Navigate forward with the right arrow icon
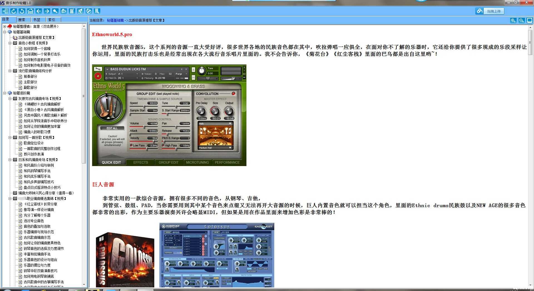534x291 pixels. [47, 11]
